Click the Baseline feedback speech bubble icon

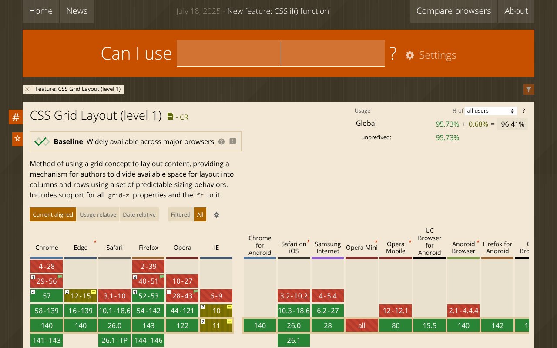click(233, 141)
